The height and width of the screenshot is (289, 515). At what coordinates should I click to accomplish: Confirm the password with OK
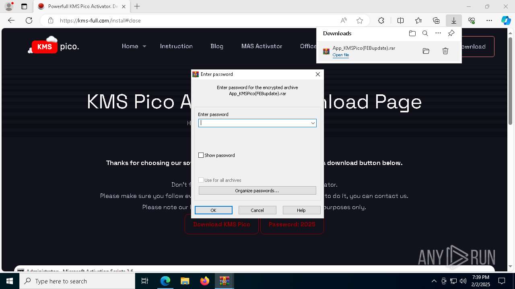pyautogui.click(x=214, y=210)
